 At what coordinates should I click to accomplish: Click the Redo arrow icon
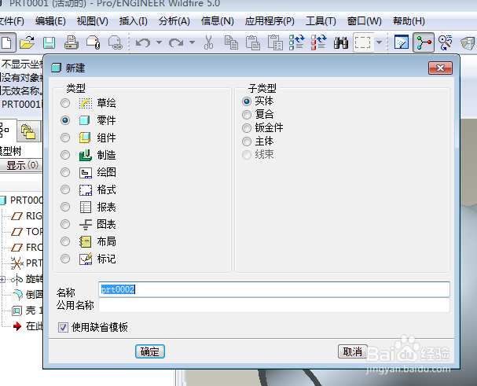[x=177, y=42]
